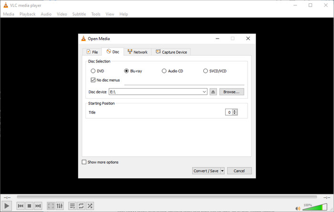This screenshot has height=212, width=334.
Task: Increase Title number with up arrow
Action: [235, 111]
